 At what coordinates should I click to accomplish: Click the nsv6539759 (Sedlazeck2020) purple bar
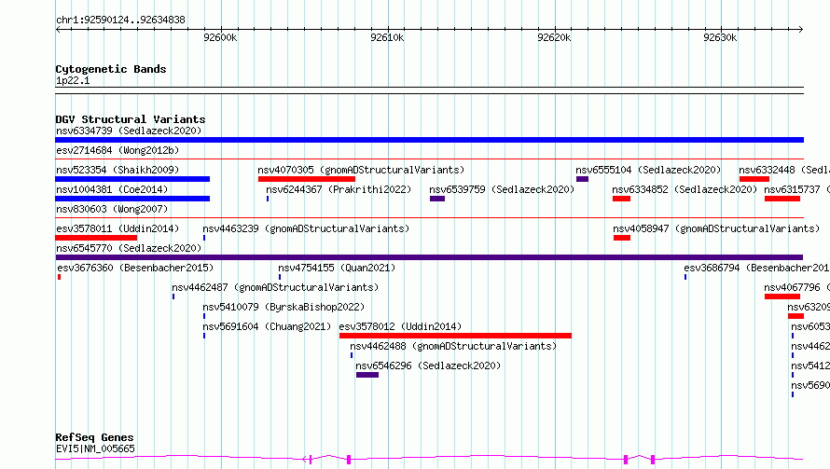[x=437, y=199]
